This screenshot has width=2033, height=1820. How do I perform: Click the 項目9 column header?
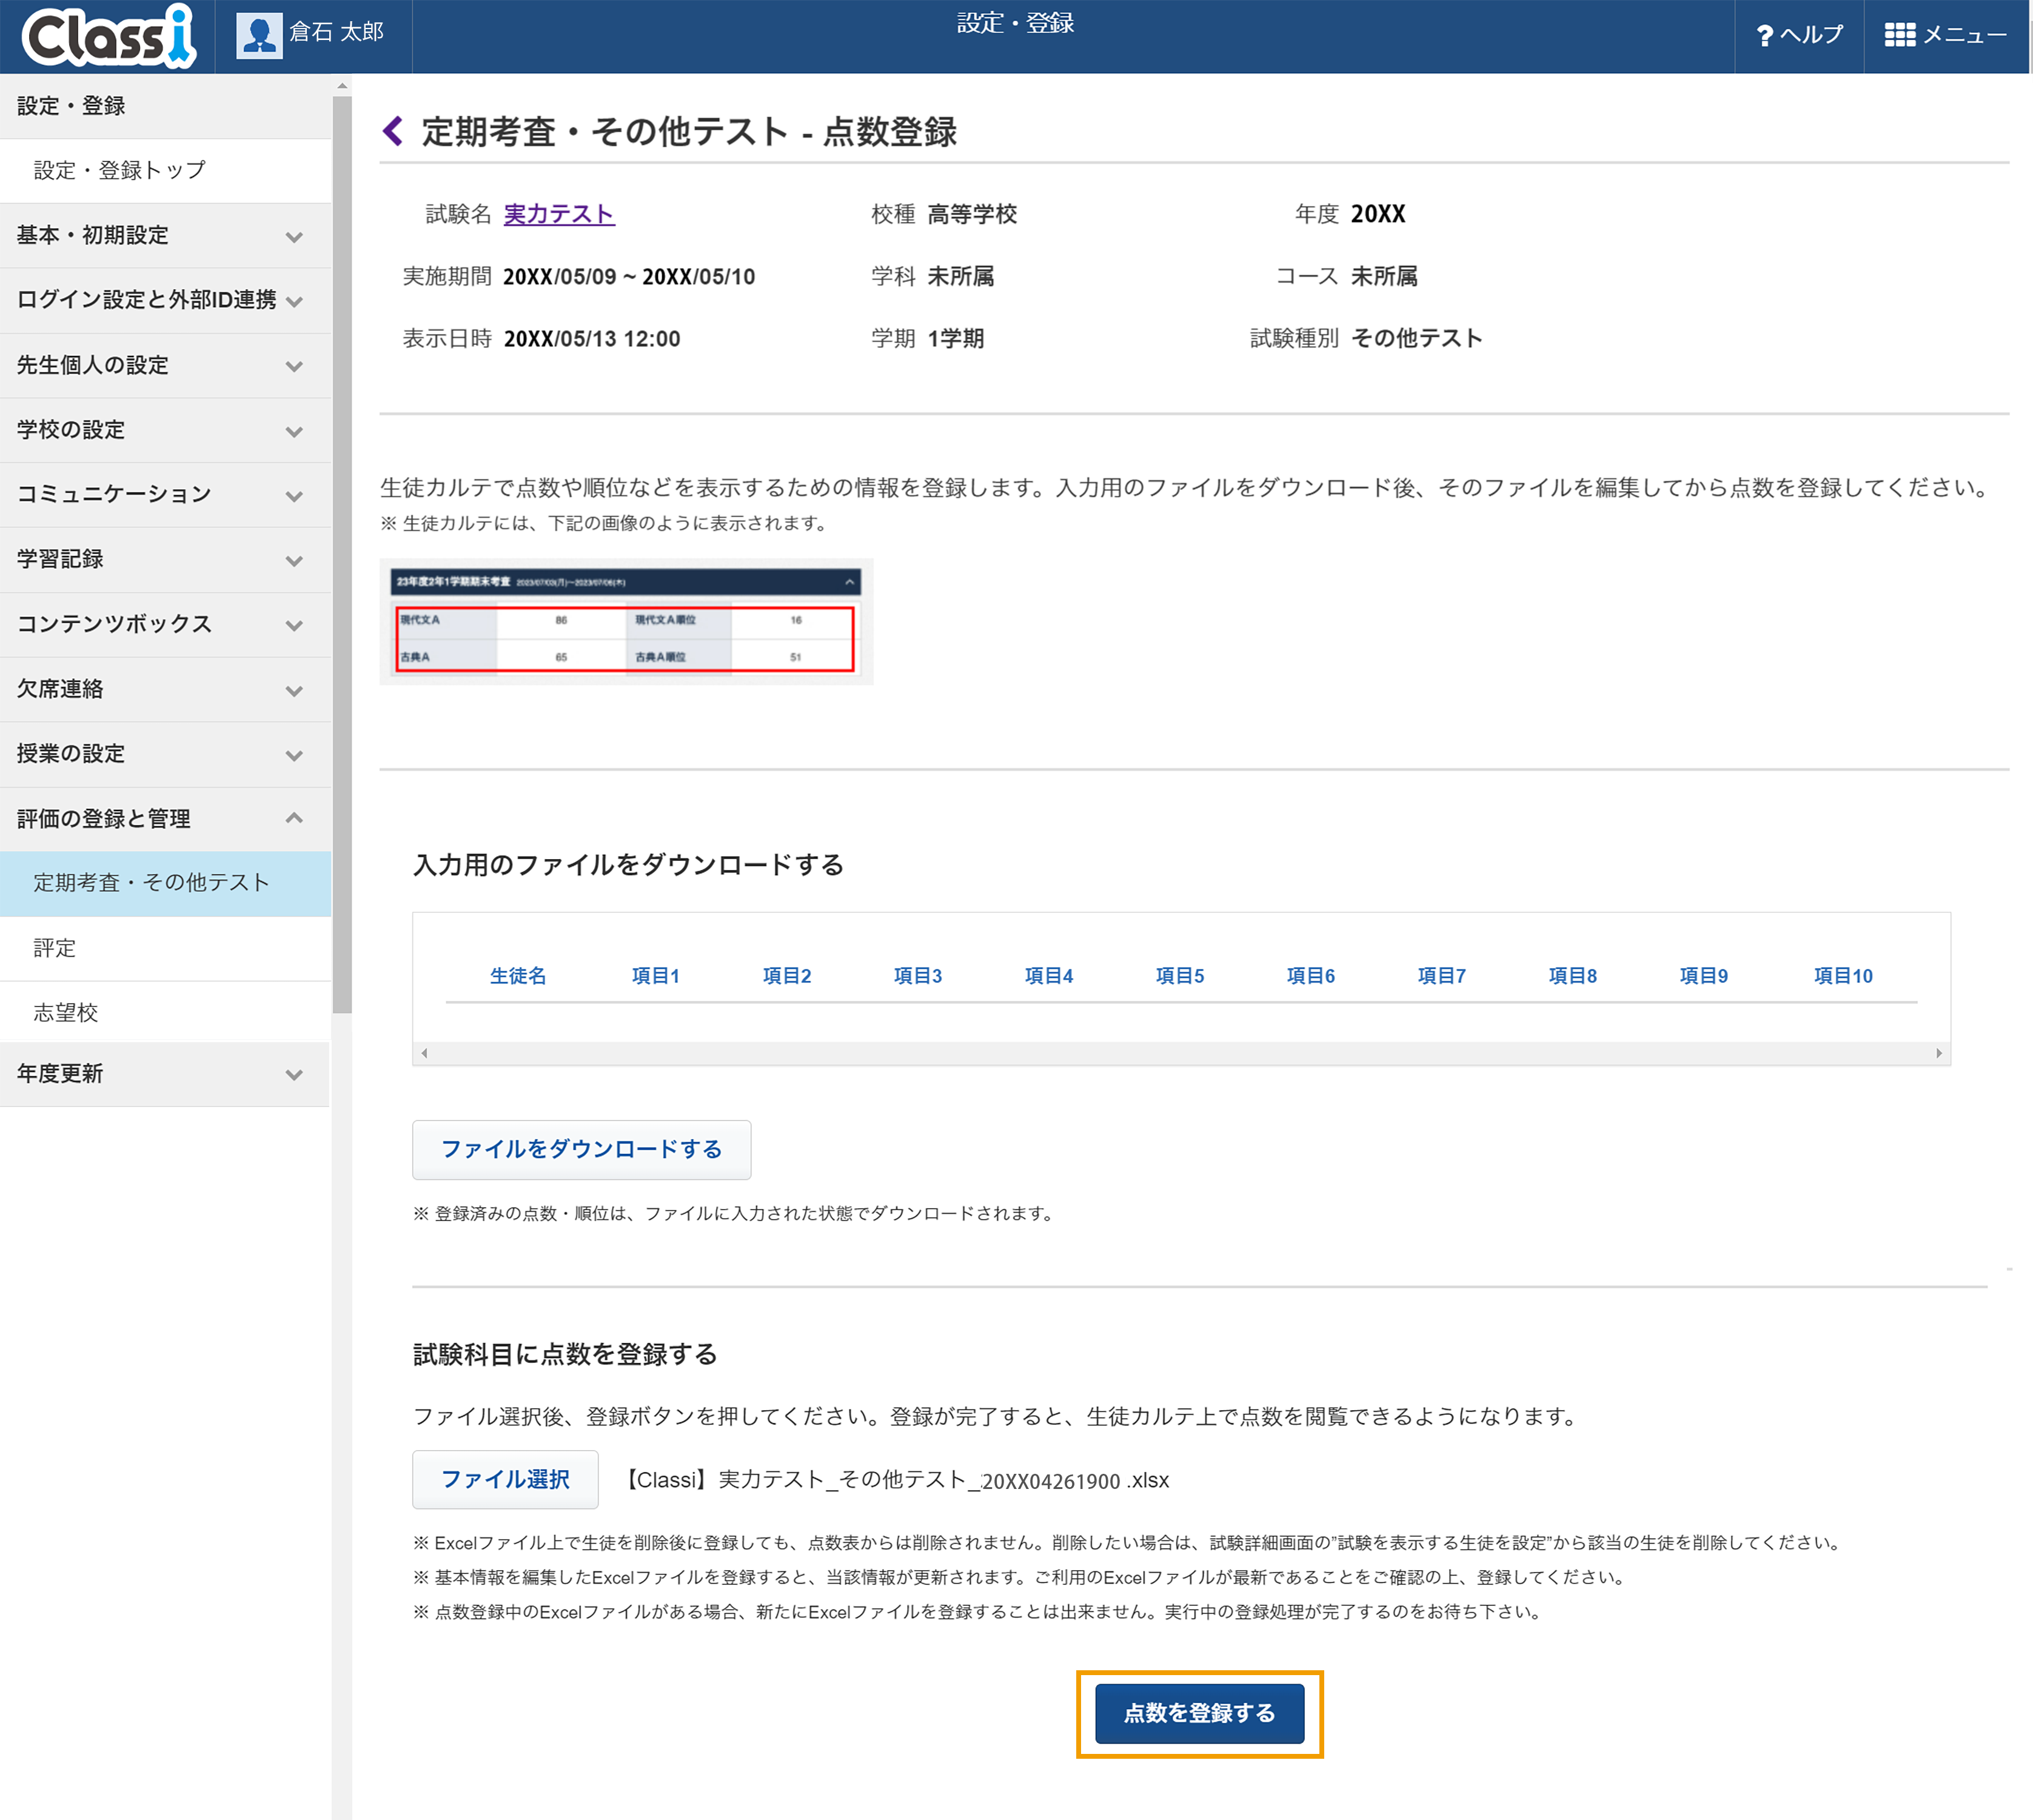tap(1704, 976)
